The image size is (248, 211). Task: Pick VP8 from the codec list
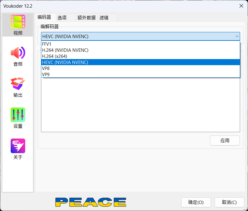click(x=46, y=69)
